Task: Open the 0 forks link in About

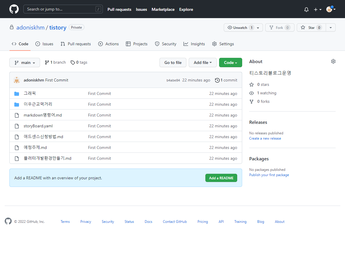Action: pyautogui.click(x=259, y=101)
